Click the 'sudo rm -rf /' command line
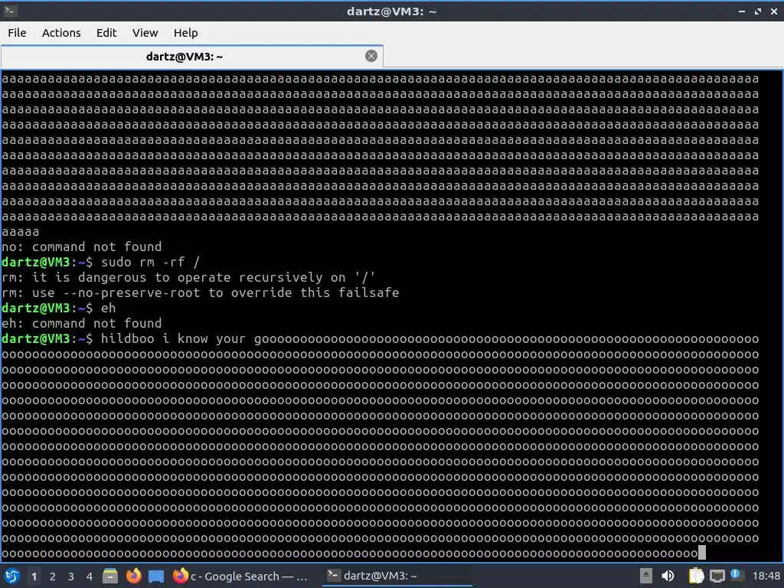 [150, 262]
